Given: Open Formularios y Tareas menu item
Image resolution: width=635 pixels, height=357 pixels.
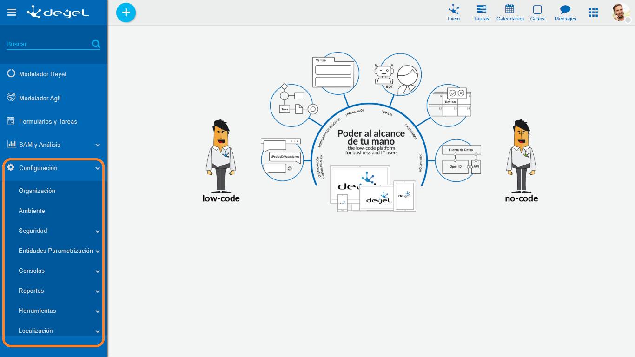Looking at the screenshot, I should pyautogui.click(x=53, y=121).
